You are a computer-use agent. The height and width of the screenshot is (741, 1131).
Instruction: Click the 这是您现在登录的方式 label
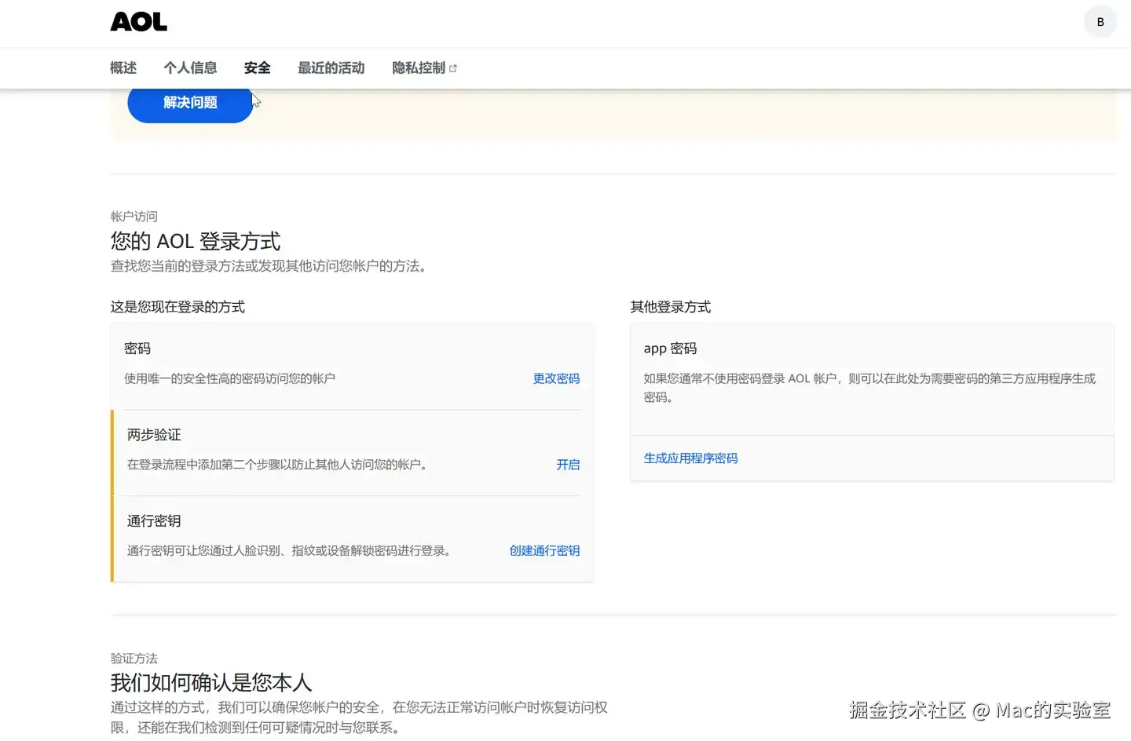click(178, 307)
